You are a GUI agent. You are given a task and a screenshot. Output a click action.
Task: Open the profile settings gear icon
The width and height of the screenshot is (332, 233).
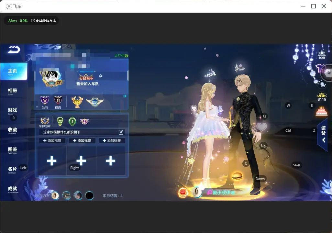tap(101, 76)
